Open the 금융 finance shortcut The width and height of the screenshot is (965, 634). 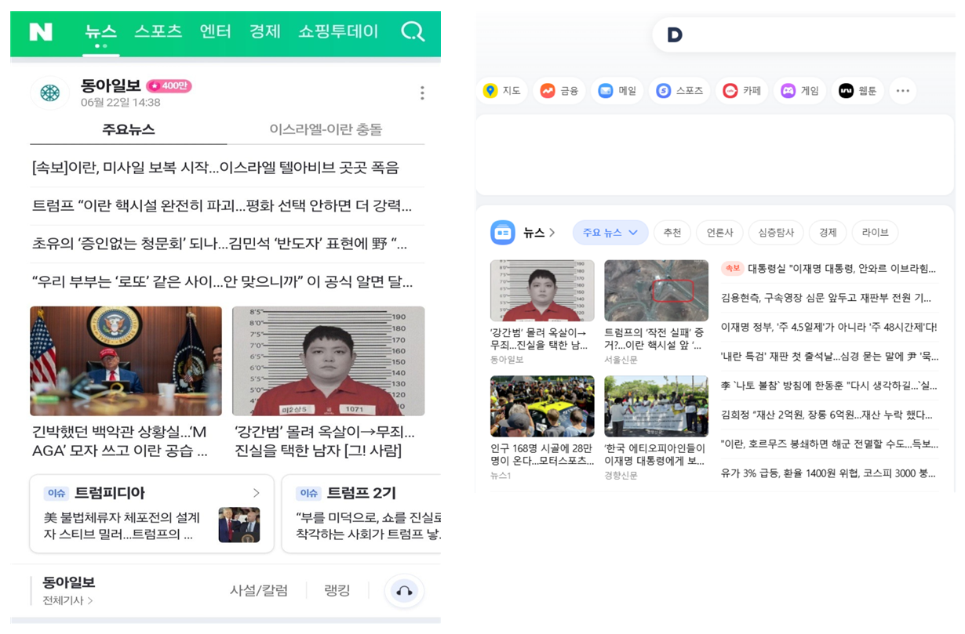point(559,91)
